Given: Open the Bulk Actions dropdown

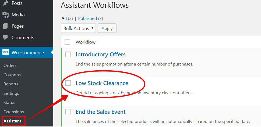Looking at the screenshot, I should [x=78, y=28].
